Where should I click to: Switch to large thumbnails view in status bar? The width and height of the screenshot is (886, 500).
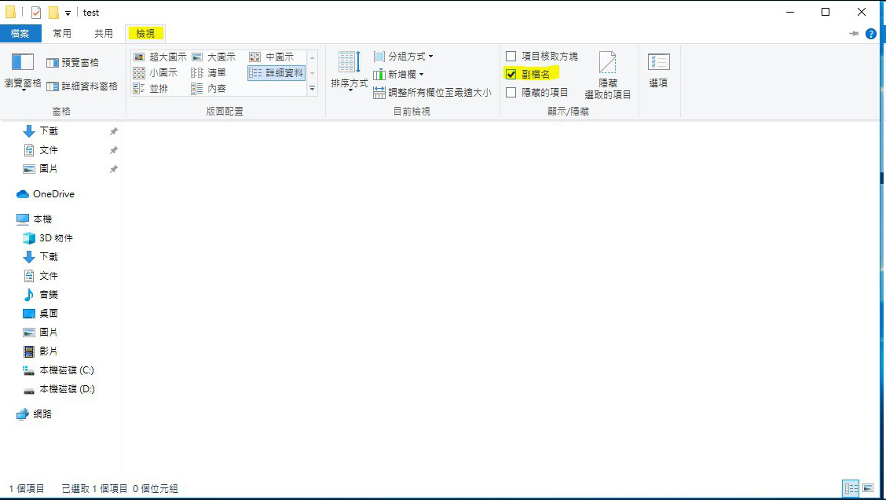tap(868, 488)
